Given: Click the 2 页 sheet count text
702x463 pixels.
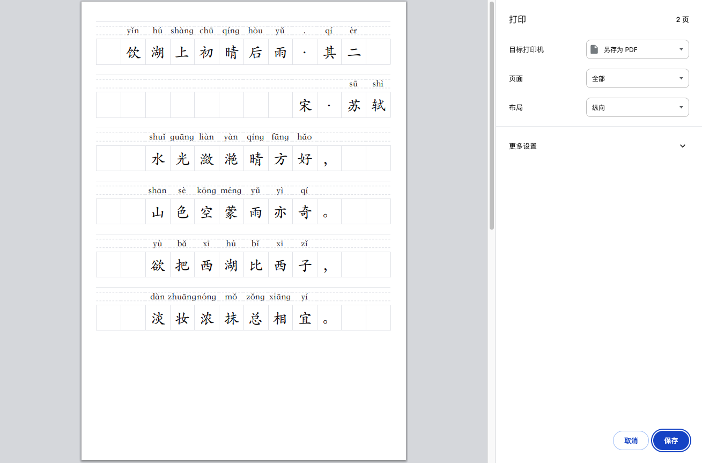Looking at the screenshot, I should tap(682, 19).
